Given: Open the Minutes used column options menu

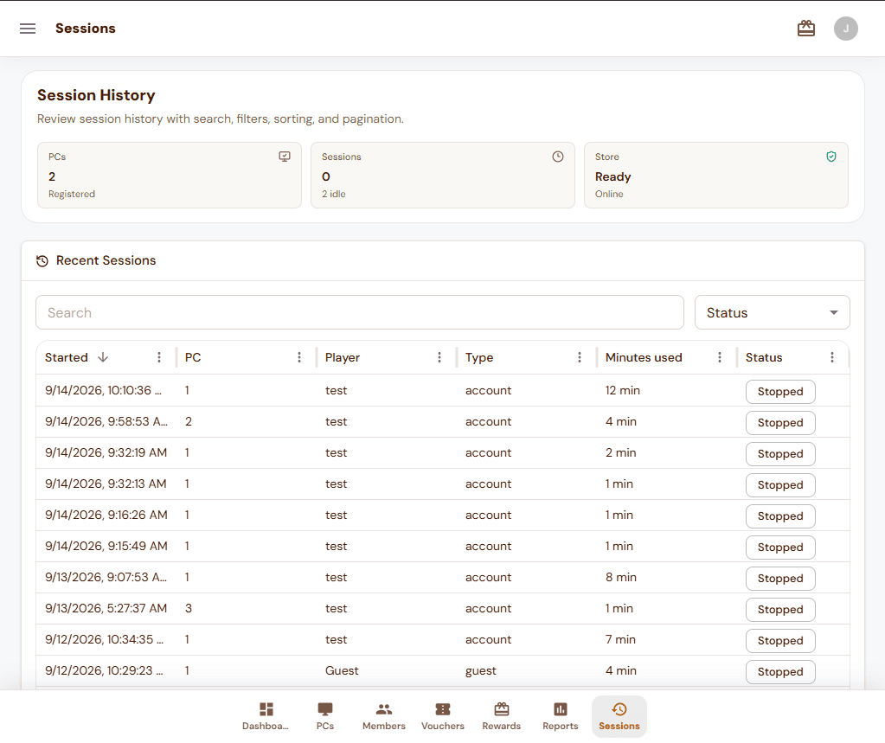Looking at the screenshot, I should [719, 357].
